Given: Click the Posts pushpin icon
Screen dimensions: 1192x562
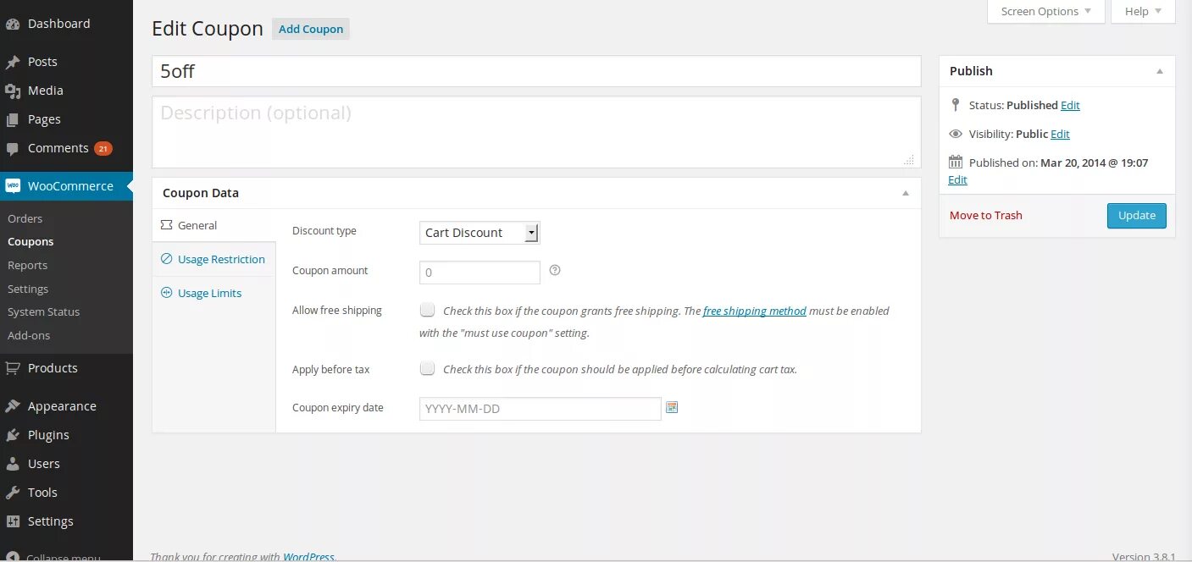Looking at the screenshot, I should click(13, 63).
